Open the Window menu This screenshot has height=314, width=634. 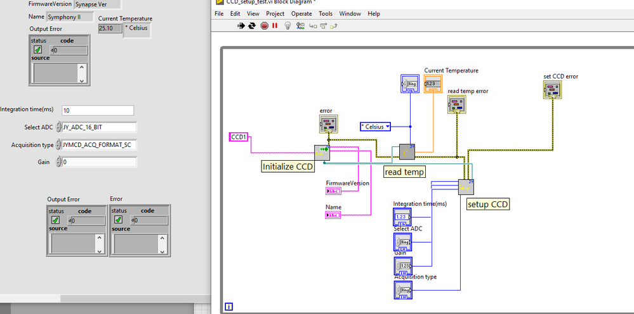350,14
